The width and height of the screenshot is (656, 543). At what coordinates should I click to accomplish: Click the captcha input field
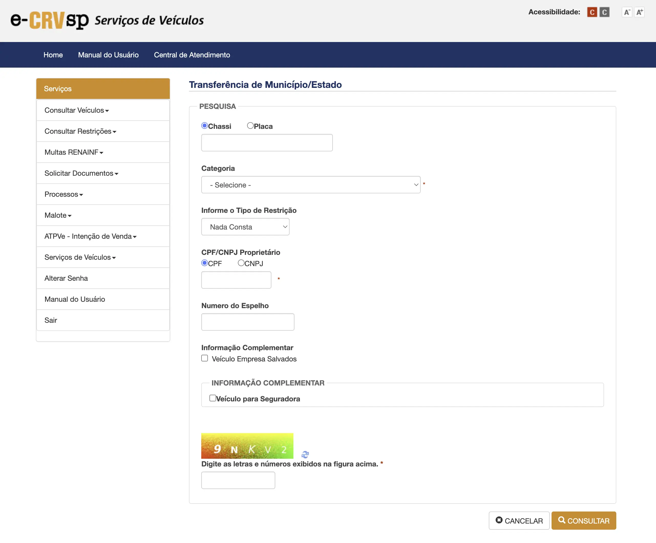tap(238, 480)
